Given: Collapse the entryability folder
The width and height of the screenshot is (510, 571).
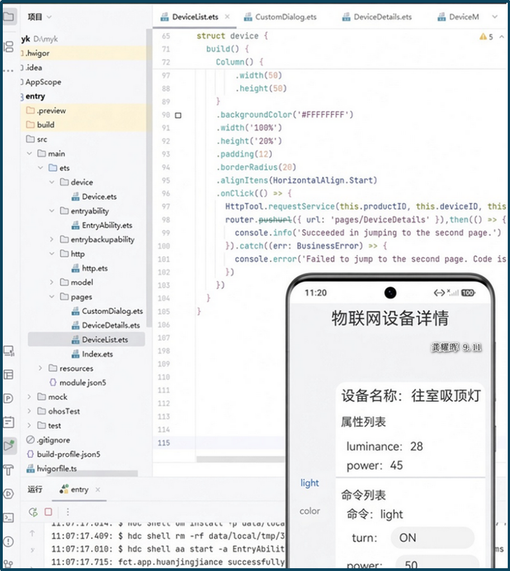Looking at the screenshot, I should pyautogui.click(x=52, y=211).
